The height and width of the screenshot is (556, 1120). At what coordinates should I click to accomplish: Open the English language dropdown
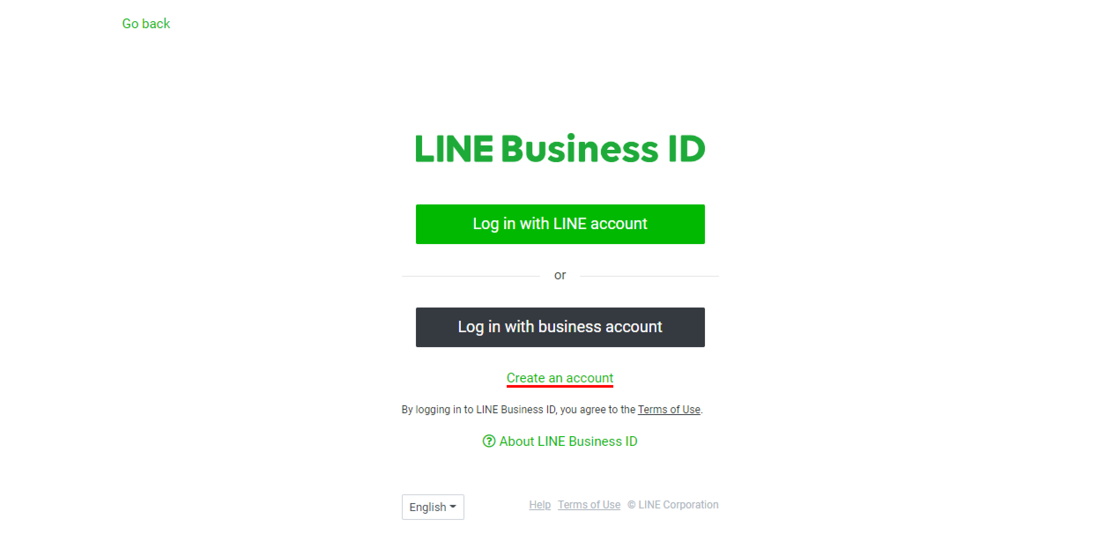click(x=433, y=507)
